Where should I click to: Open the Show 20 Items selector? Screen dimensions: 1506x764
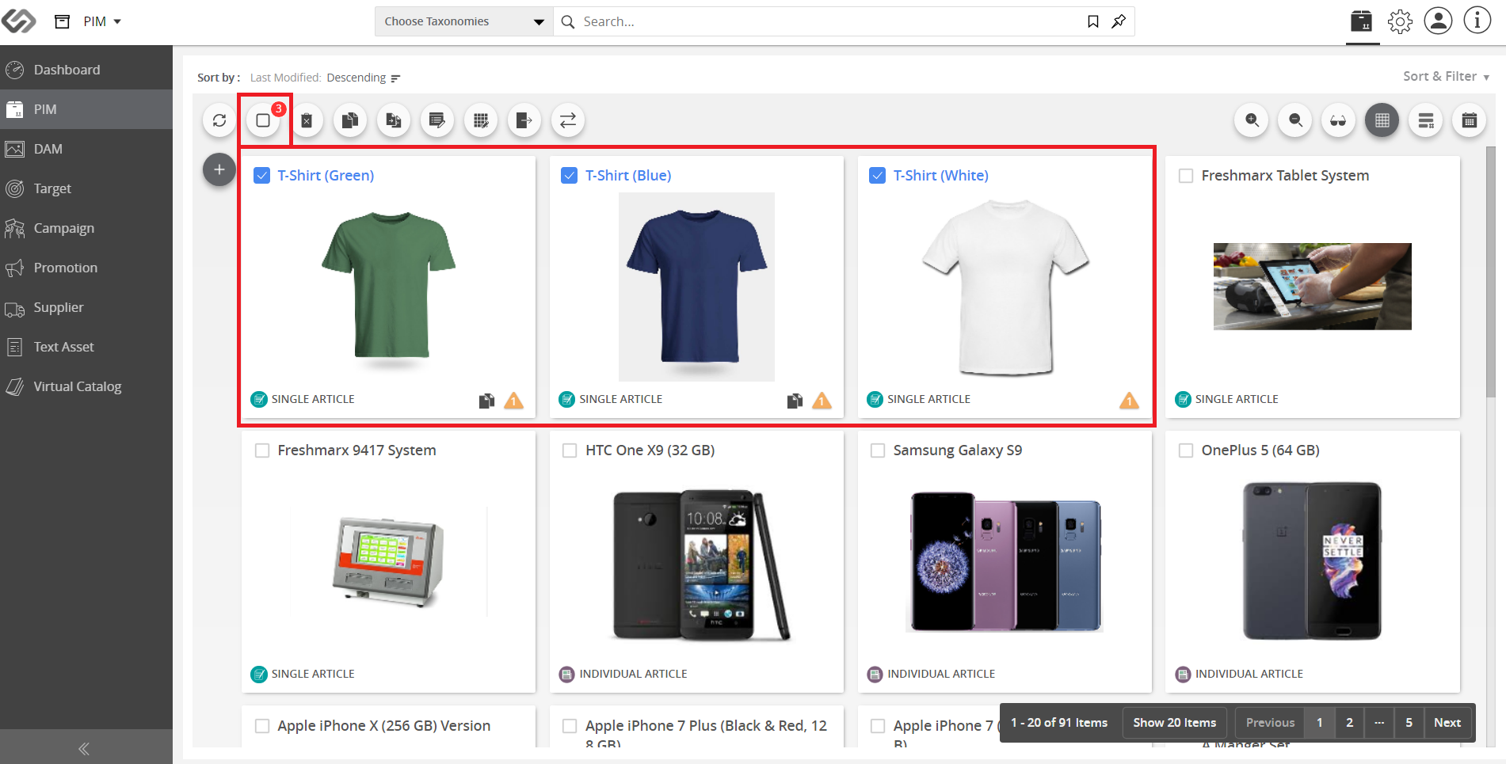coord(1174,722)
